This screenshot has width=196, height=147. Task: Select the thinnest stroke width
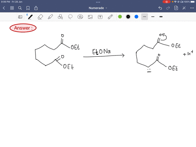click(x=145, y=17)
